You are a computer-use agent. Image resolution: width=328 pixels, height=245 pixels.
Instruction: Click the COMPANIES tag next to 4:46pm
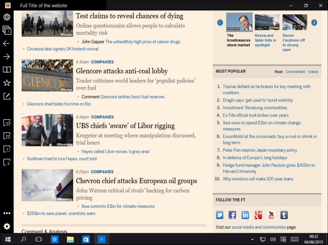pos(102,117)
